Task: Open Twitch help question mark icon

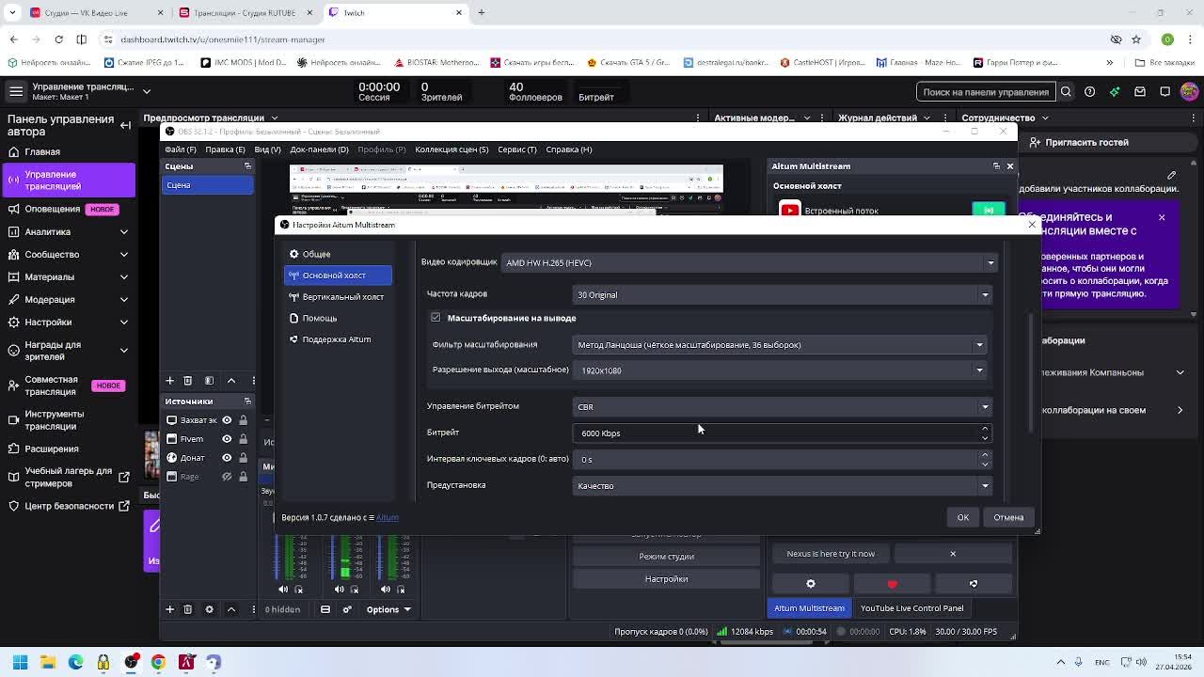Action: click(1090, 91)
